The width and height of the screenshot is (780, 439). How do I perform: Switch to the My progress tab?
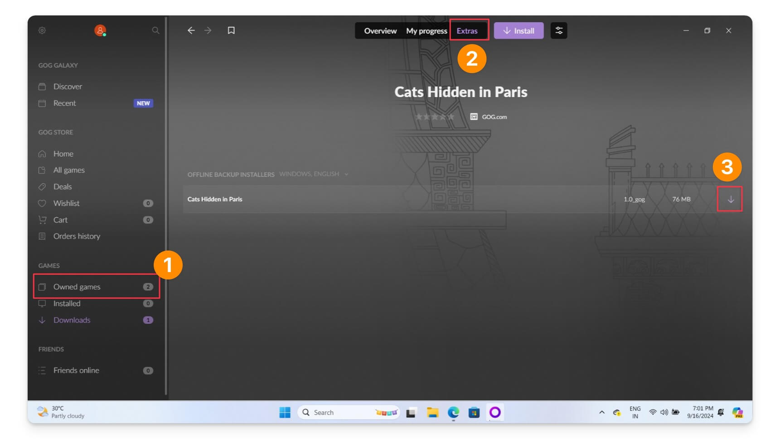(426, 31)
